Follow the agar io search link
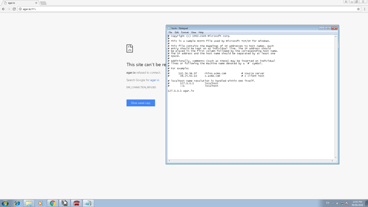Image resolution: width=368 pixels, height=207 pixels. 155,80
